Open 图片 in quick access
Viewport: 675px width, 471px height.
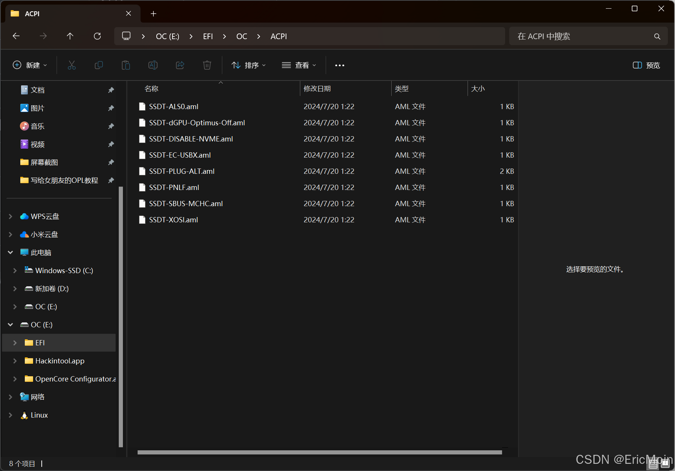tap(38, 108)
